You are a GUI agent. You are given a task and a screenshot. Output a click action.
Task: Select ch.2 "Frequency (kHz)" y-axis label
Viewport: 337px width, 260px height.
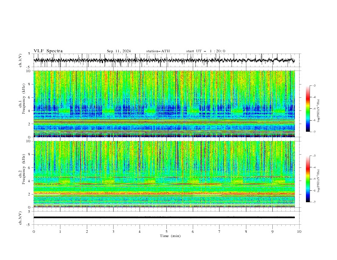click(24, 169)
